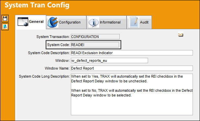
Task: Click the System Code Description label
Action: [x=49, y=53]
